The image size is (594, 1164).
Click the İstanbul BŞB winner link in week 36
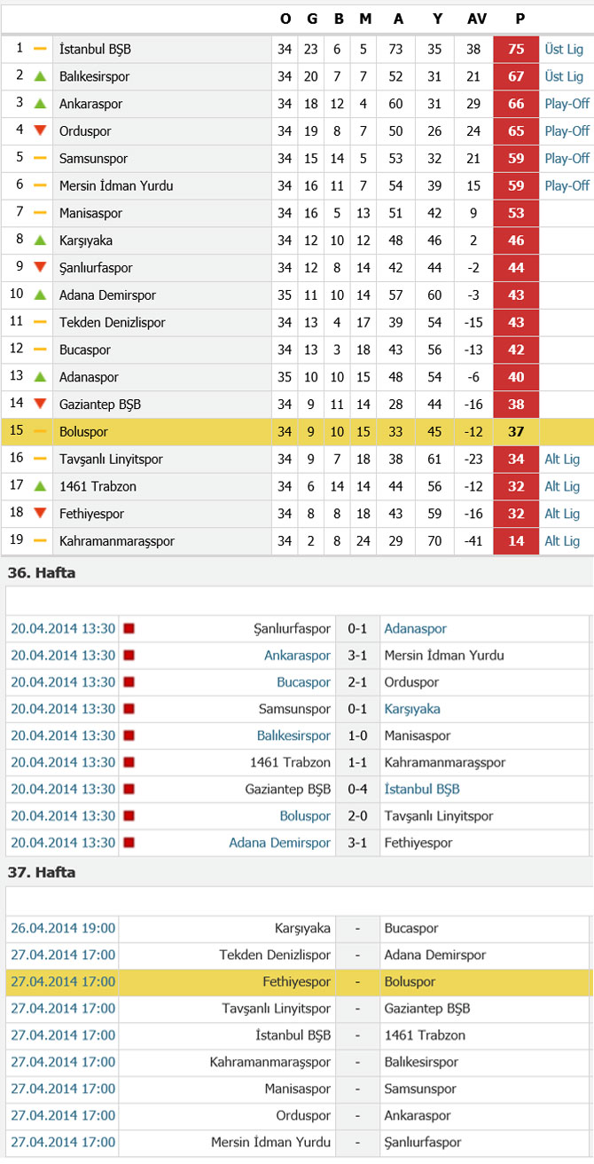422,790
